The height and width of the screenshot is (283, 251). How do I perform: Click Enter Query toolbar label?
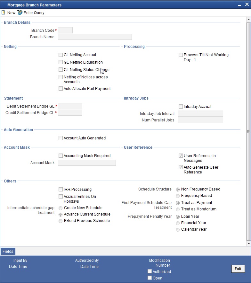[x=34, y=13]
